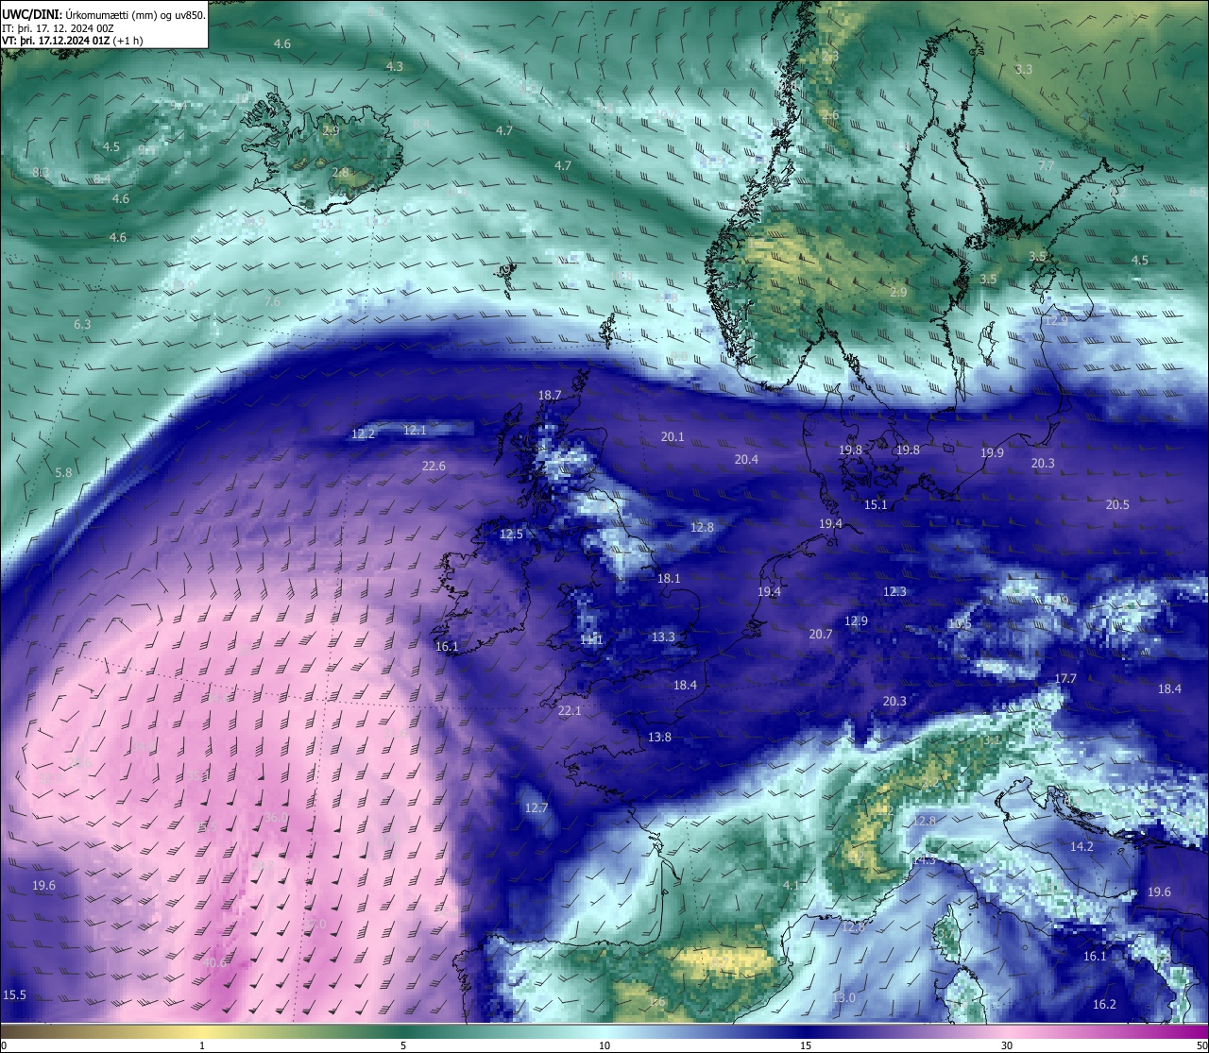
Task: Click the 13.8 value in the Channel
Action: 659,738
